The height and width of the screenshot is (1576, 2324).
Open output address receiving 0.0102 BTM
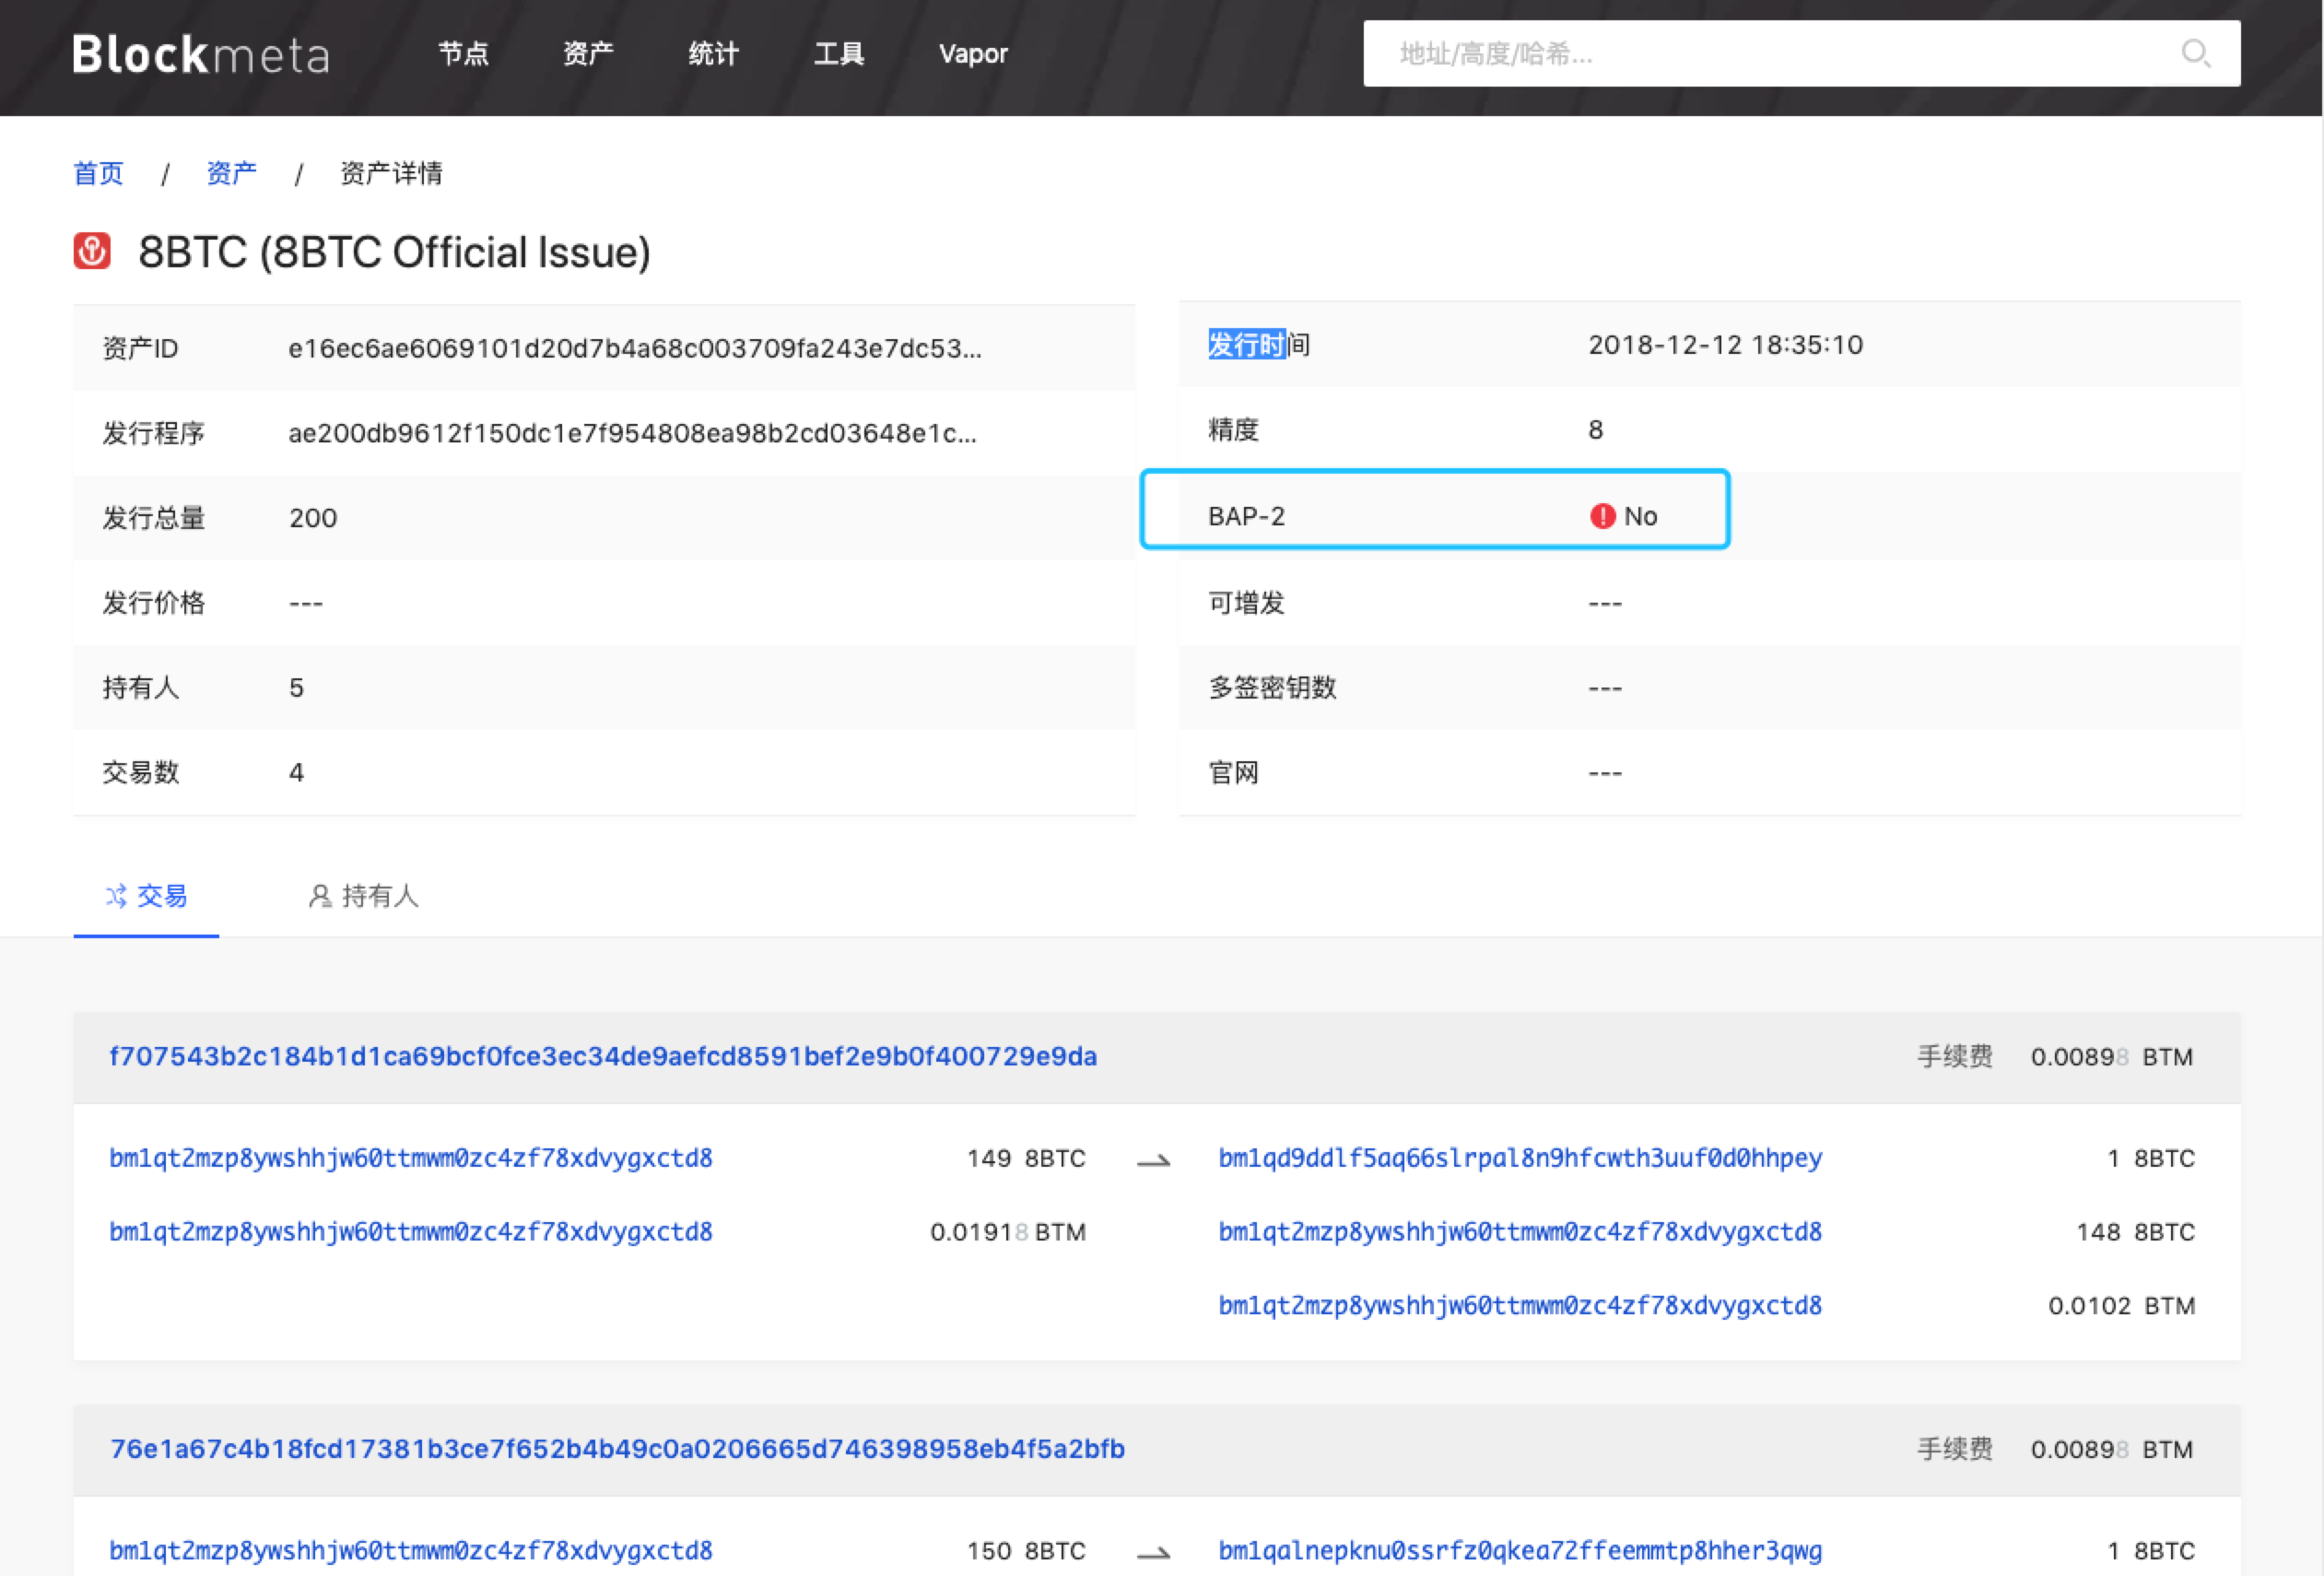pyautogui.click(x=1520, y=1306)
